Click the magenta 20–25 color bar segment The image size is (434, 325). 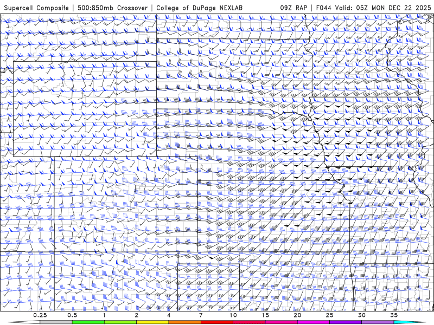pos(314,322)
